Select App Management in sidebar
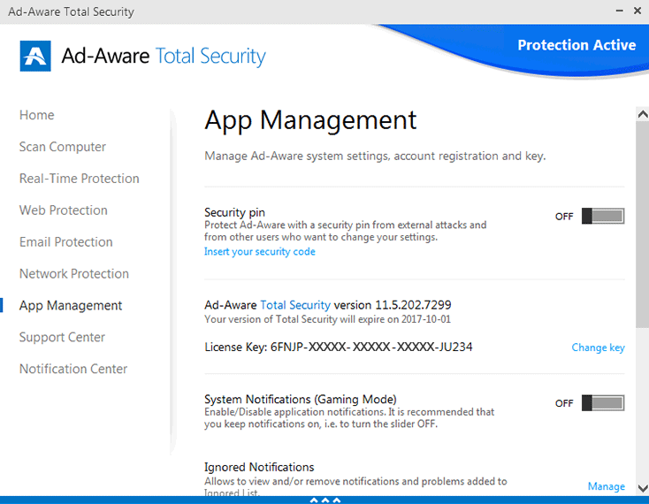The image size is (649, 504). click(x=71, y=306)
